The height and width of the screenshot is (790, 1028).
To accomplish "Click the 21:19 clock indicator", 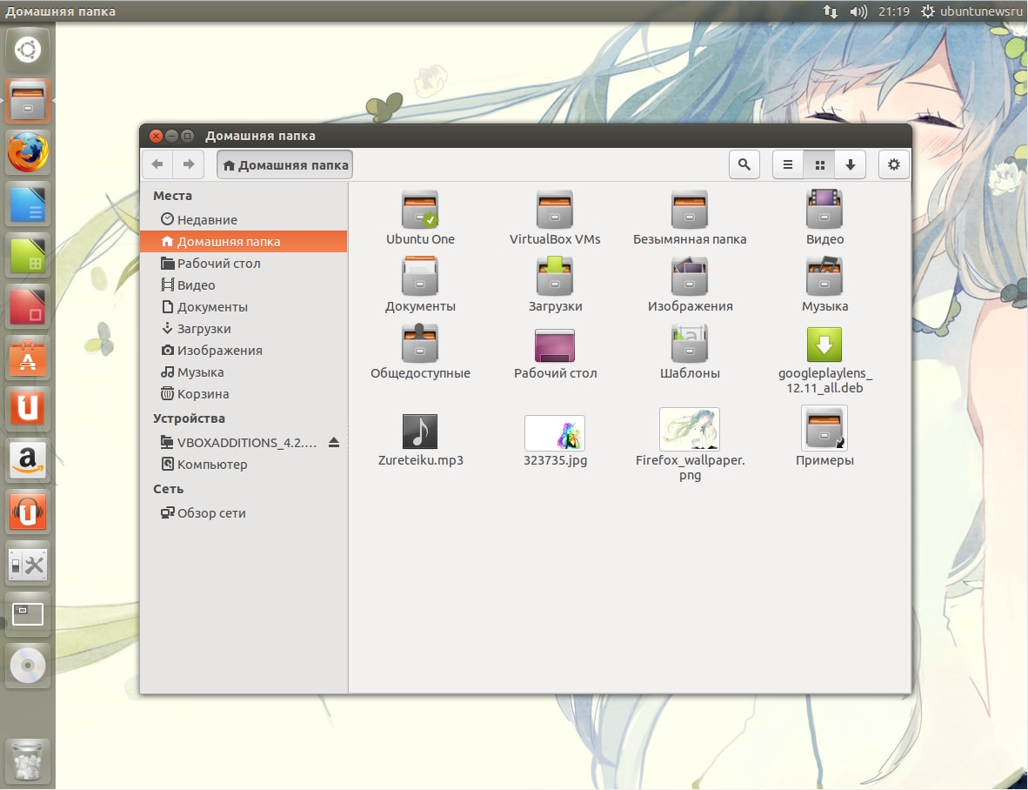I will pos(893,11).
